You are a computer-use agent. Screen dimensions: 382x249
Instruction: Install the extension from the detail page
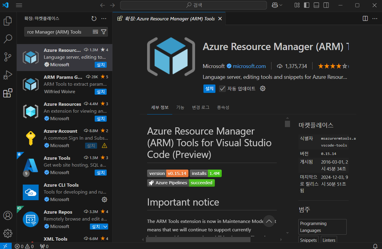coord(209,88)
